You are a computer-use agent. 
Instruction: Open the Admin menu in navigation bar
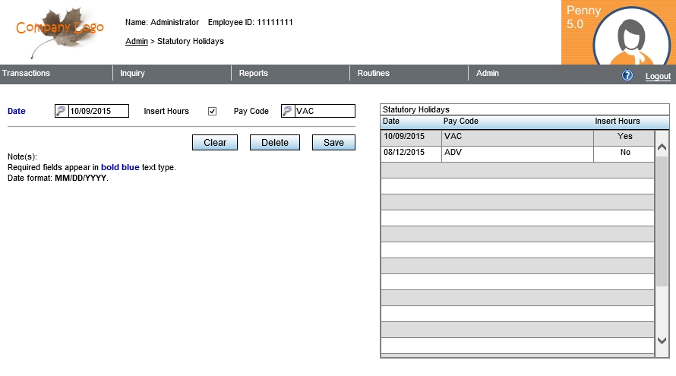point(488,74)
